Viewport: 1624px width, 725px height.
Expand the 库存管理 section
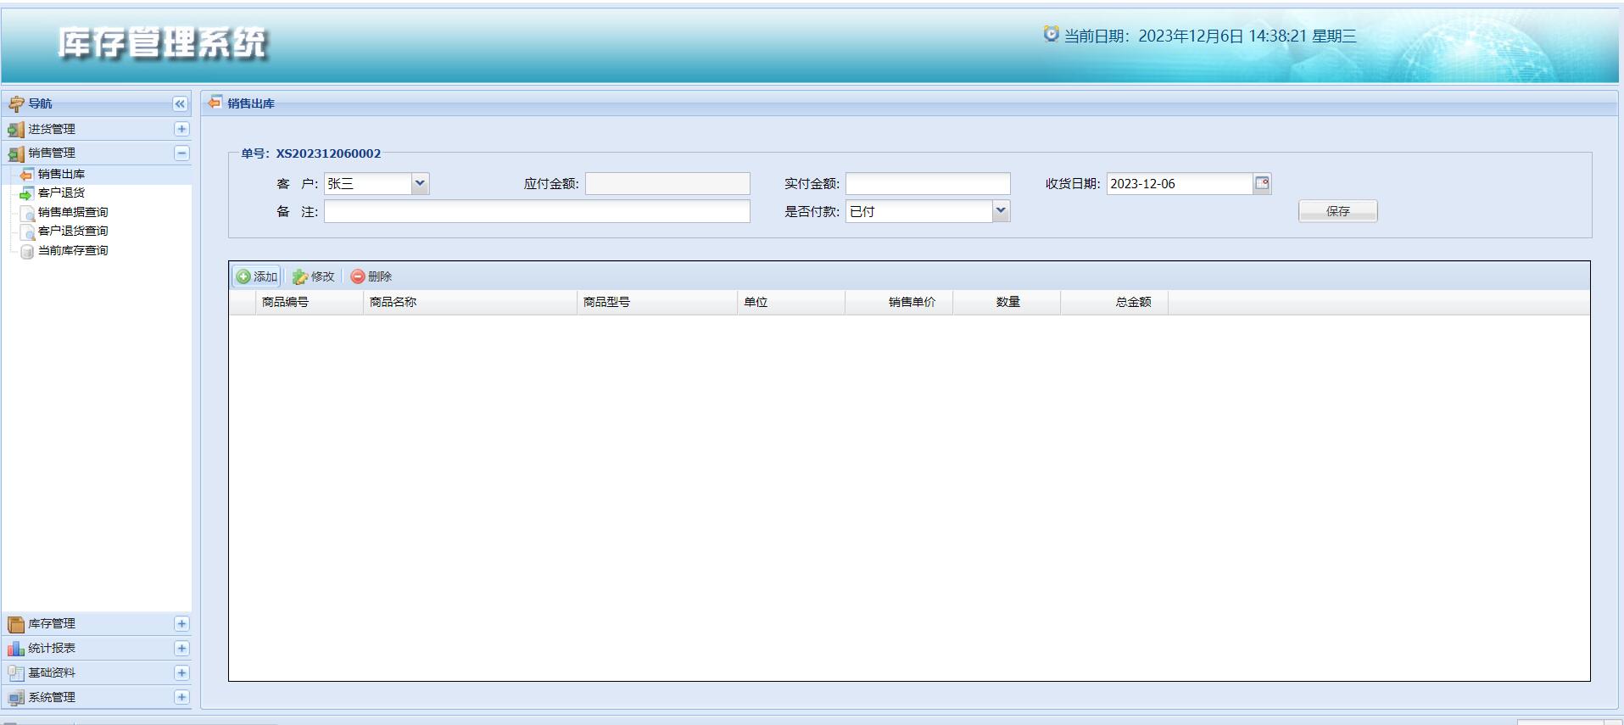tap(181, 624)
